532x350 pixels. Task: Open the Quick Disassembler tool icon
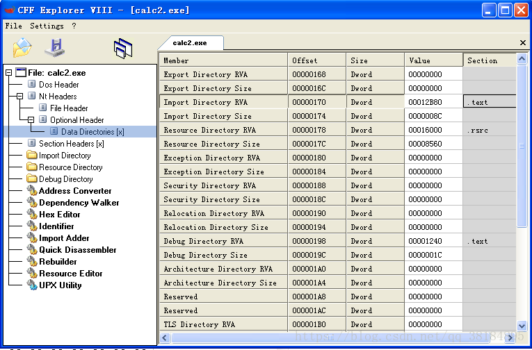pyautogui.click(x=32, y=250)
